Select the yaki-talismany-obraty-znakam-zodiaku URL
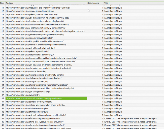The width and height of the screenshot is (164, 129). pyautogui.click(x=35, y=35)
